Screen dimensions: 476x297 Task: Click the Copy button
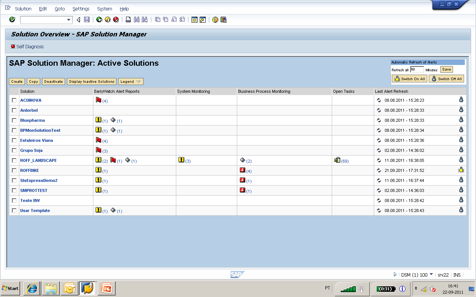point(33,81)
